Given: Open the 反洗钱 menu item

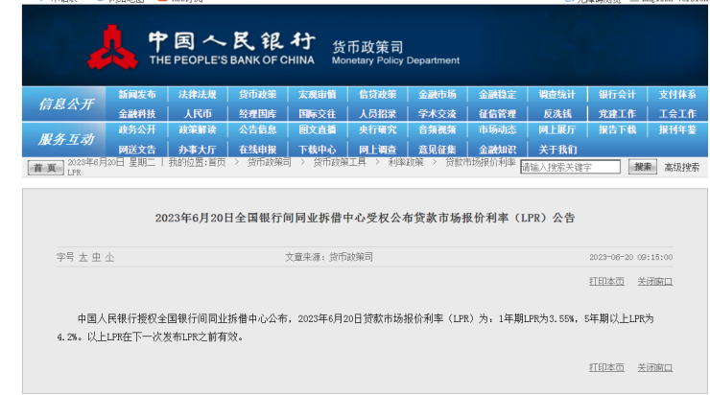Looking at the screenshot, I should coord(556,113).
